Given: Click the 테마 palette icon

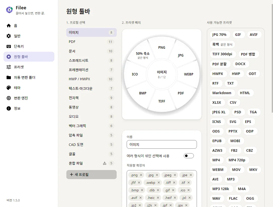Looking at the screenshot, I should (x=9, y=88).
